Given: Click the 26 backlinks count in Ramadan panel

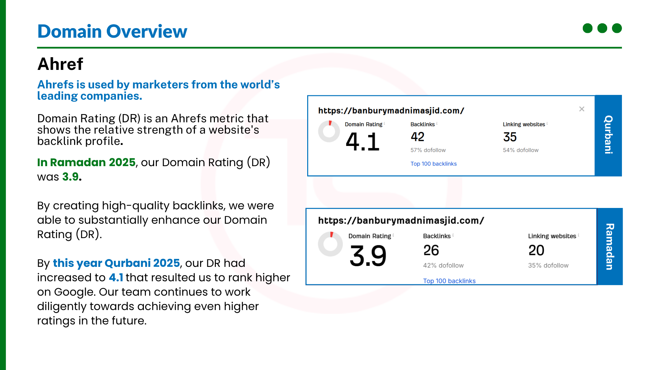Looking at the screenshot, I should [x=431, y=250].
